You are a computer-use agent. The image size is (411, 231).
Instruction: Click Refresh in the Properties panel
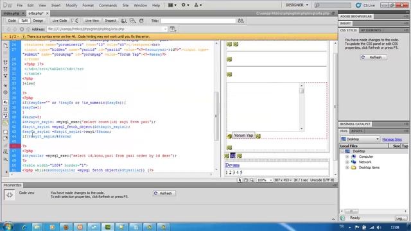coord(164,193)
